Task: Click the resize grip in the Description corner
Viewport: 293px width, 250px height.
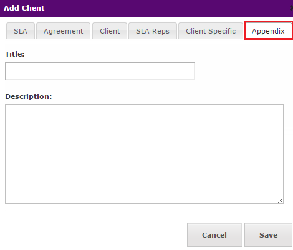Action: click(280, 200)
